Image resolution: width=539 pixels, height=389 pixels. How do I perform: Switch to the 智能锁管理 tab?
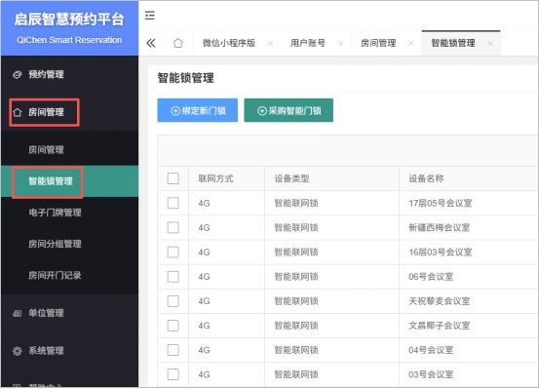point(453,43)
